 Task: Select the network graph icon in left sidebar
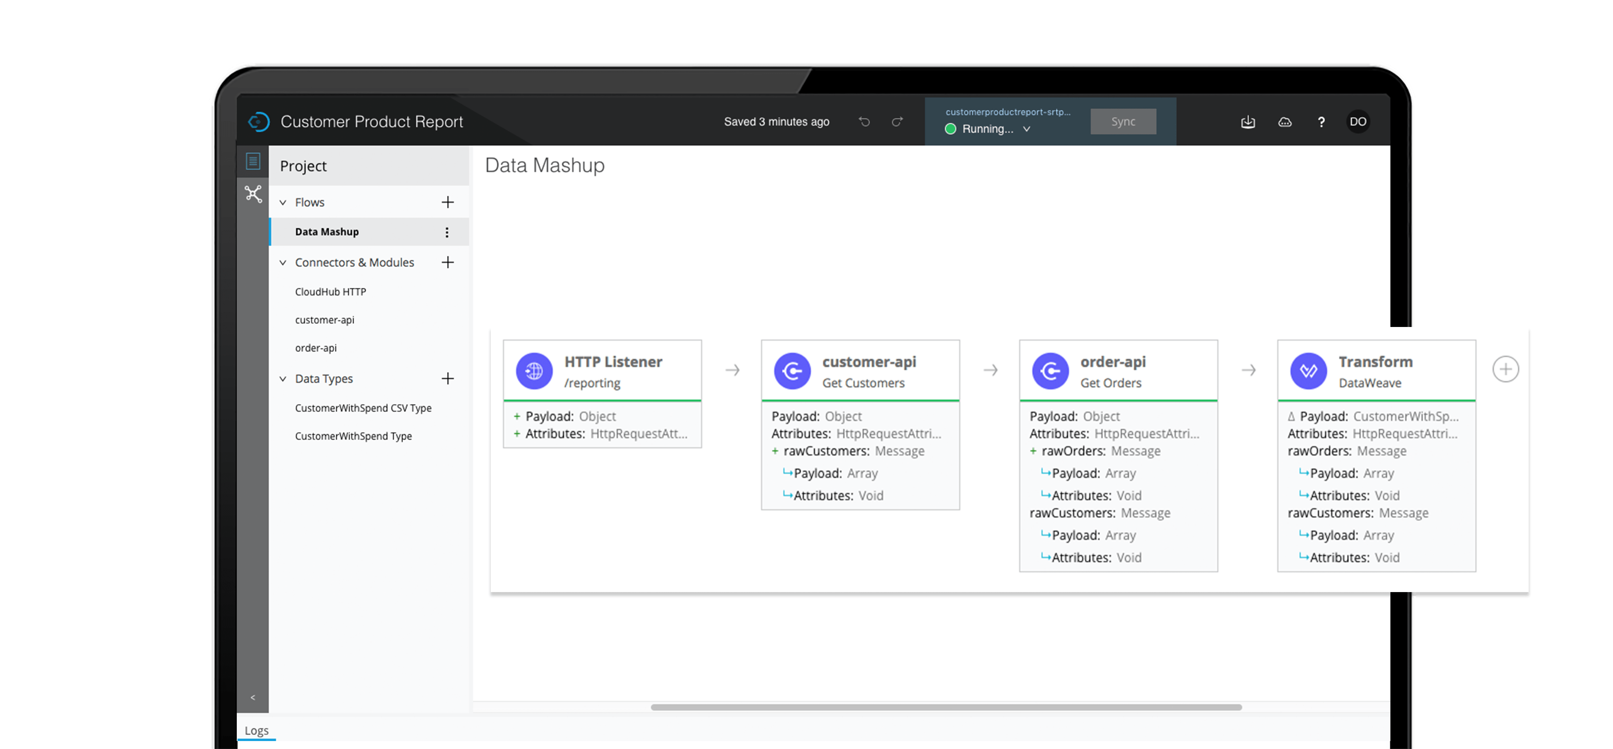(x=253, y=194)
